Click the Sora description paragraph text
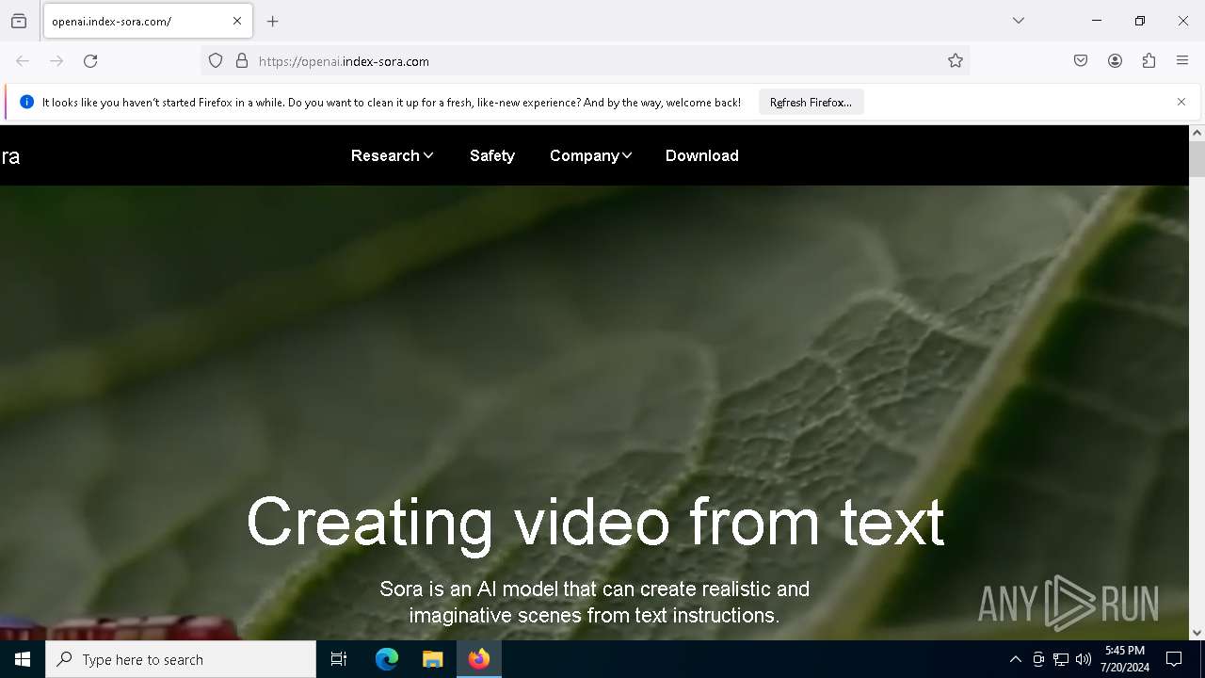Image resolution: width=1205 pixels, height=678 pixels. pyautogui.click(x=594, y=602)
